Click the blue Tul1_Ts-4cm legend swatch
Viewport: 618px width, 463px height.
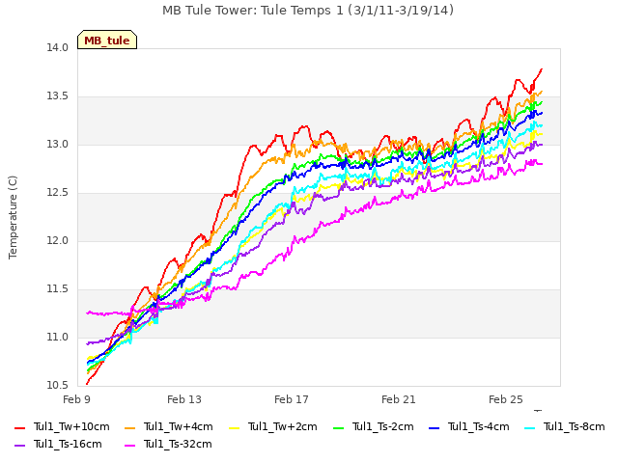pyautogui.click(x=434, y=427)
